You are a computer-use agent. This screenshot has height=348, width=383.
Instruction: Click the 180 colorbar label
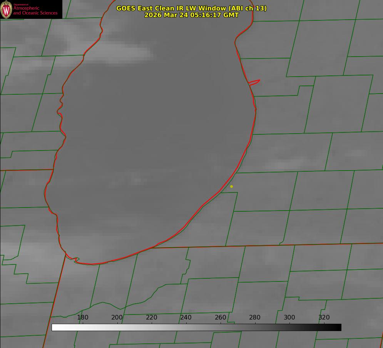point(82,317)
